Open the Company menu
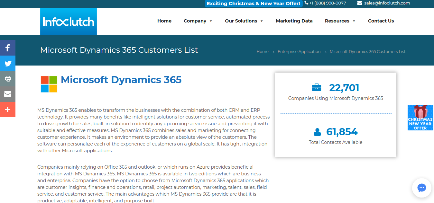Viewport: 434px width, 203px height. coord(195,21)
